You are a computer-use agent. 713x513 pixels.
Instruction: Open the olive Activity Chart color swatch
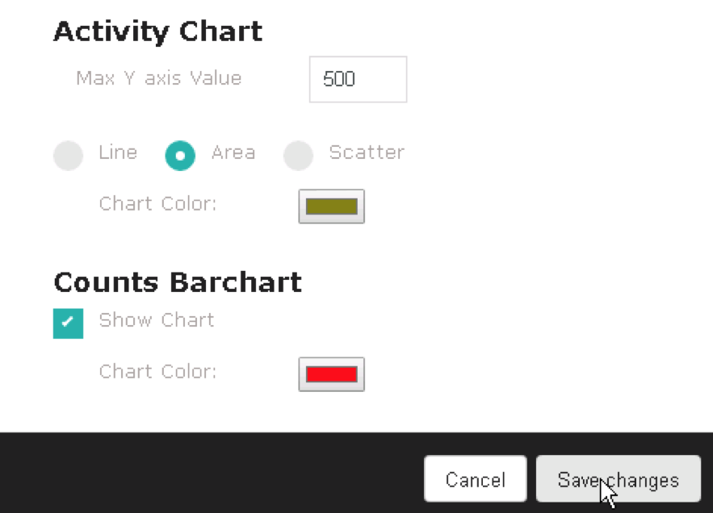pos(331,206)
